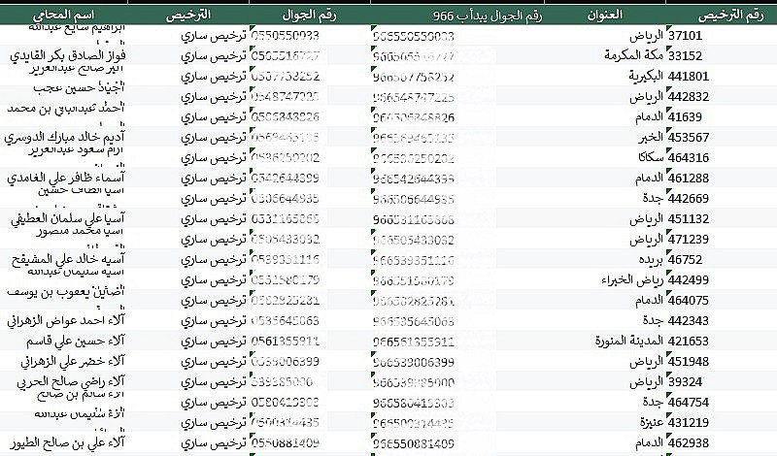Click license number cell 471239
The height and width of the screenshot is (456, 777).
(689, 239)
